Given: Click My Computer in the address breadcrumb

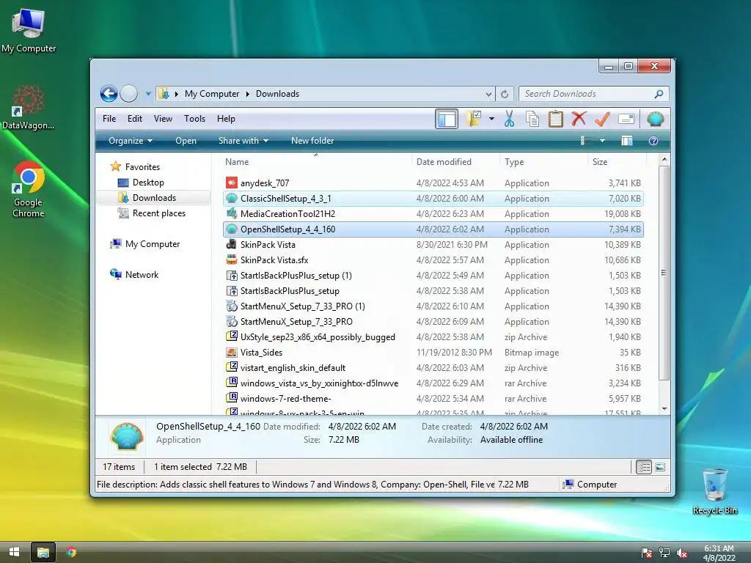Looking at the screenshot, I should (212, 94).
